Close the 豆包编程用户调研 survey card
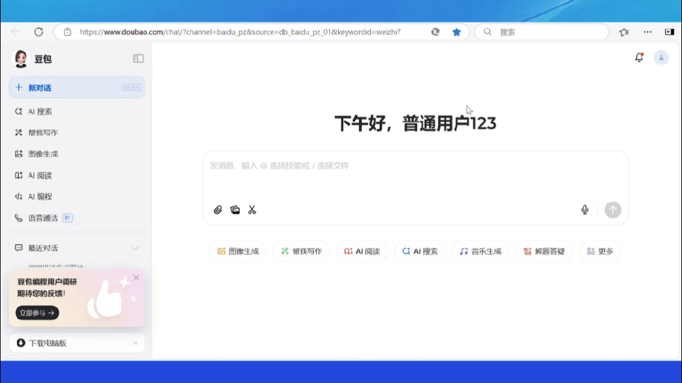Image resolution: width=682 pixels, height=383 pixels. pyautogui.click(x=136, y=278)
